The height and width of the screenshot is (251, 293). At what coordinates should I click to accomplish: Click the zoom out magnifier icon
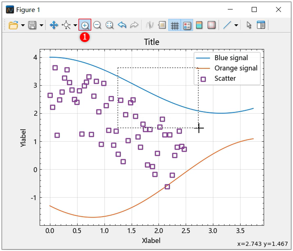pos(97,25)
